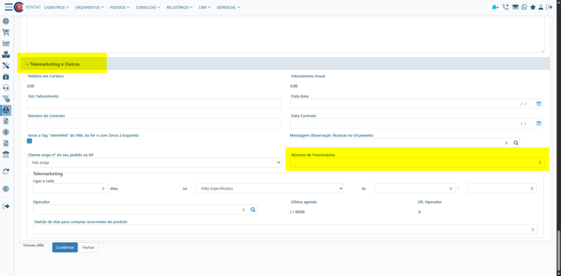Click the phone with plus icon
Screen dimensions: 561x276
click(x=506, y=7)
